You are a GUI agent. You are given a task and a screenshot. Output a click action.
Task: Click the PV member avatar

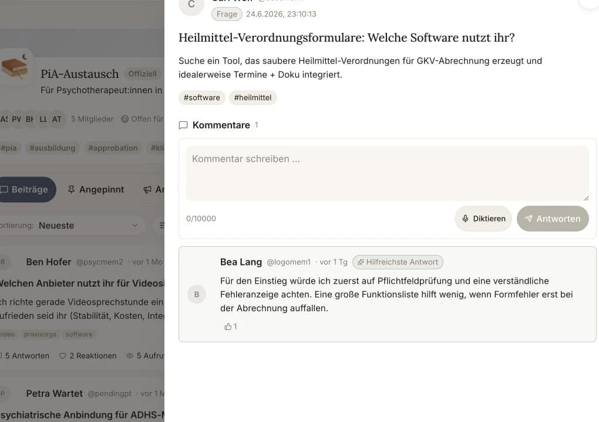(x=16, y=119)
